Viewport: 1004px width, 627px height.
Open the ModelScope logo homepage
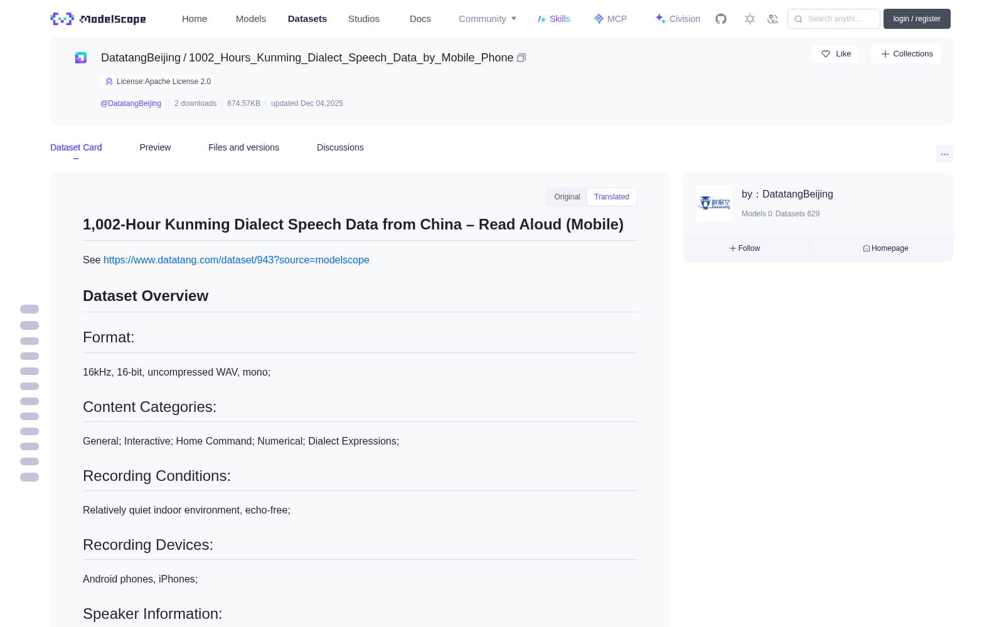(x=98, y=19)
